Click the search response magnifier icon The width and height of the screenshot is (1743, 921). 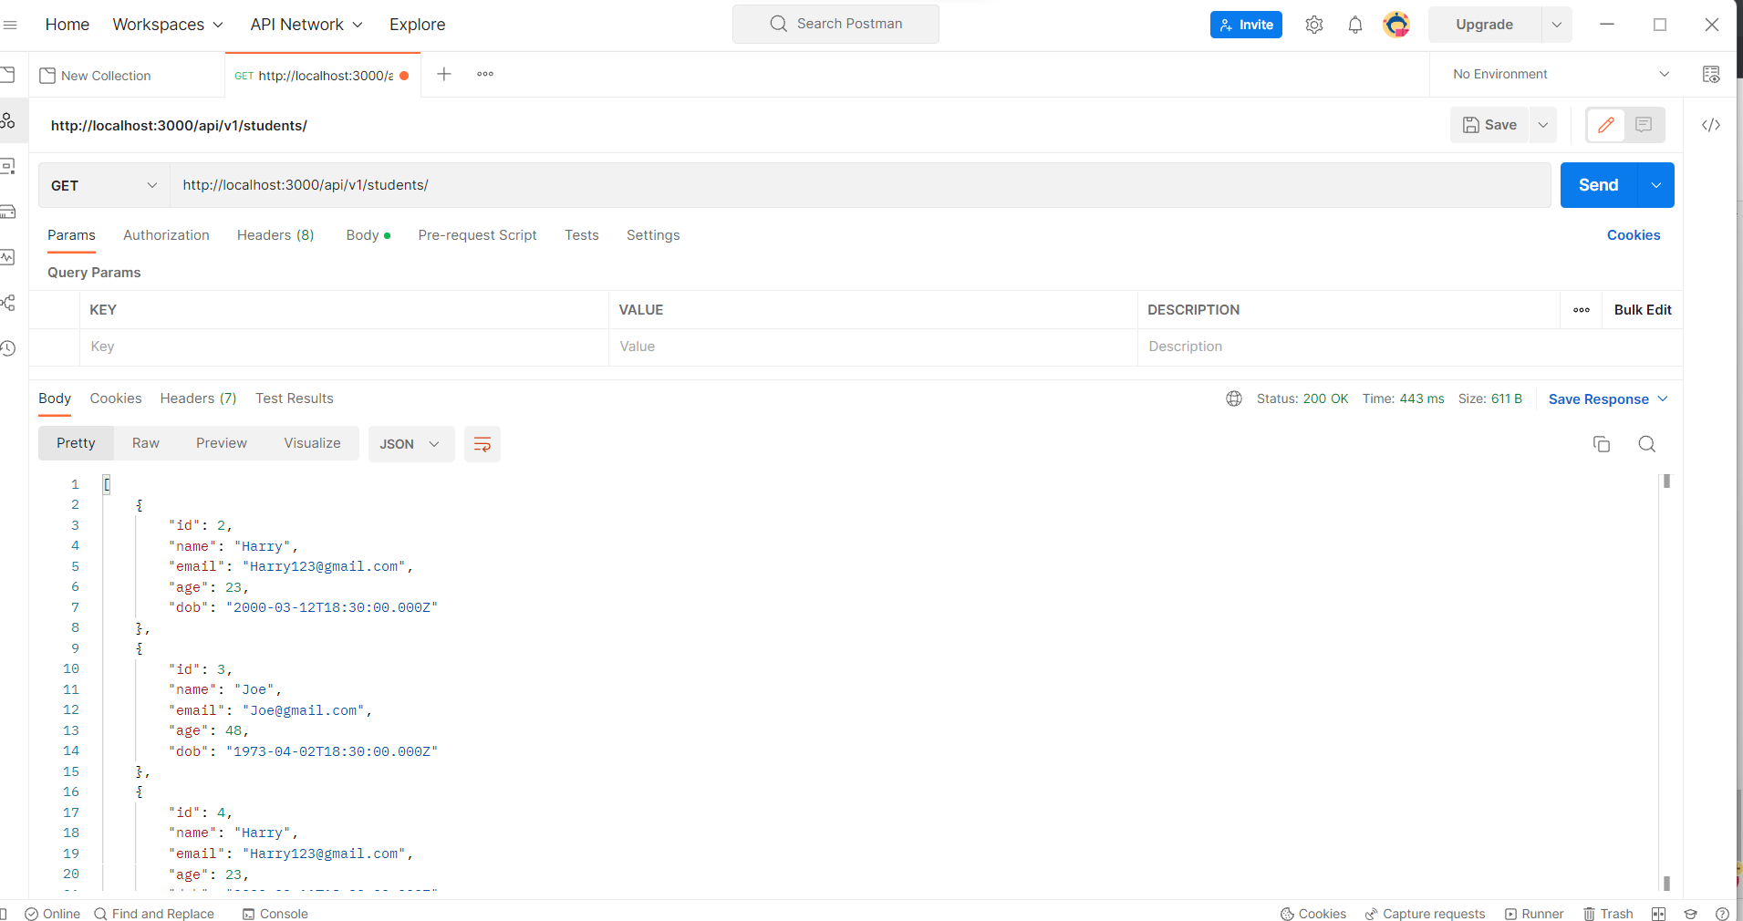point(1646,444)
